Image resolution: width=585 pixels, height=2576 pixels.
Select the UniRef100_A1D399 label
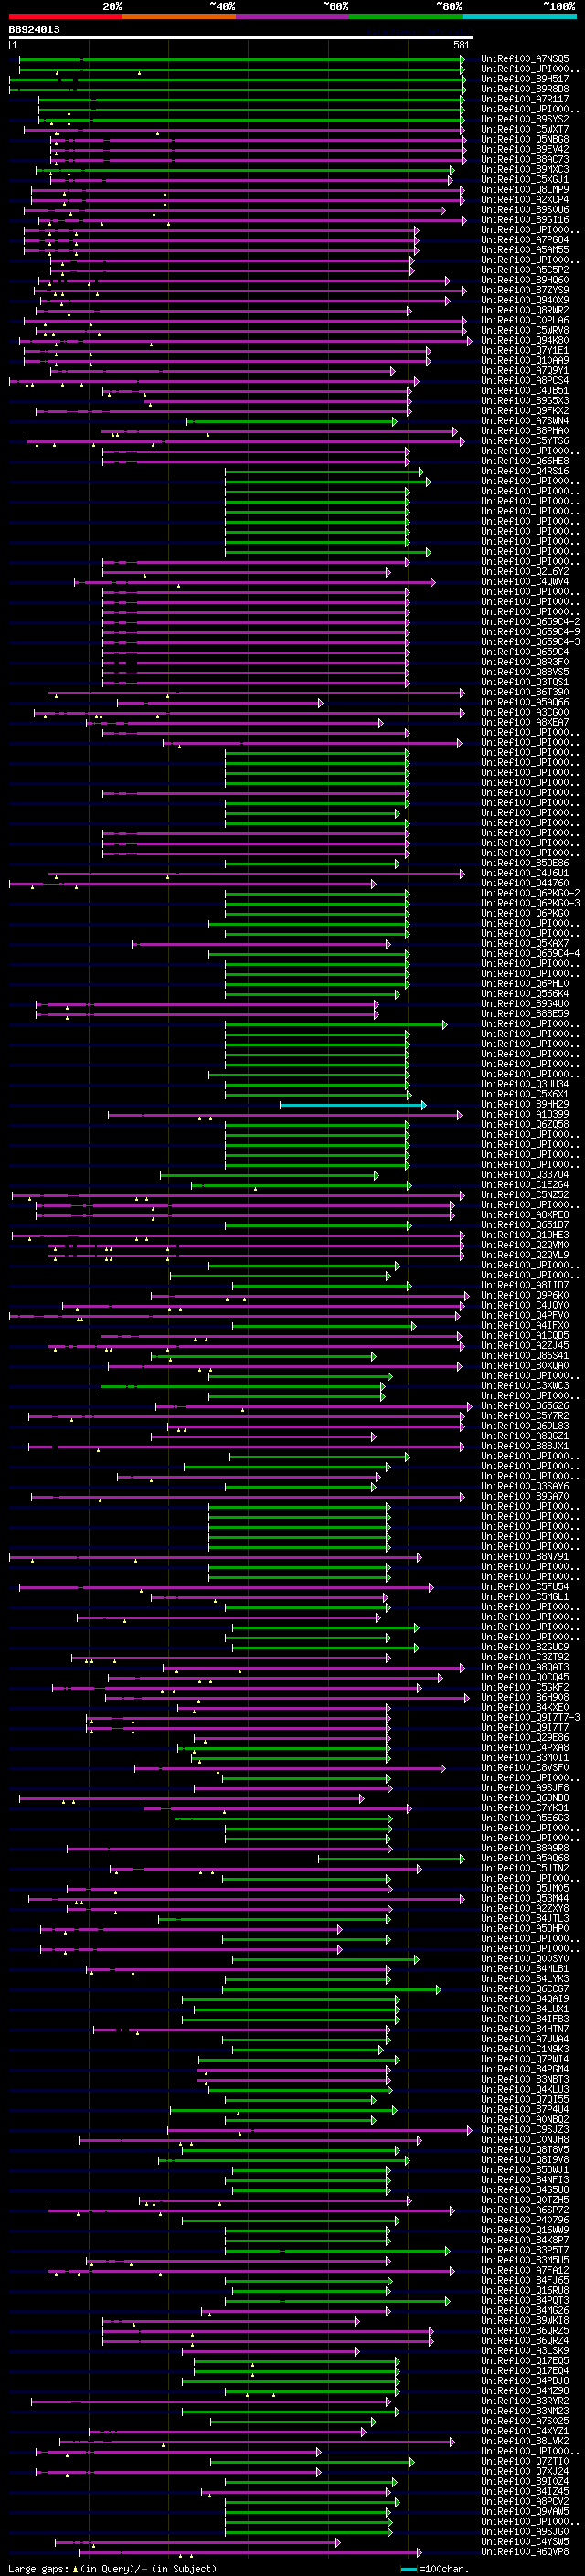click(525, 1114)
